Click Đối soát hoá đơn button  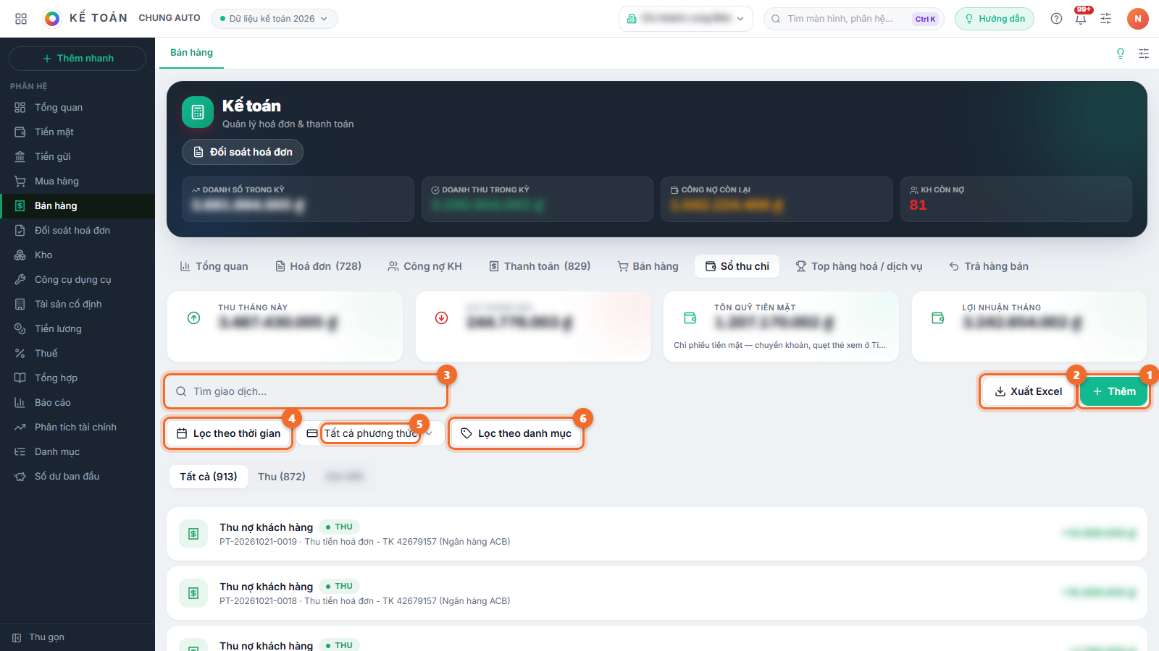[x=243, y=152]
